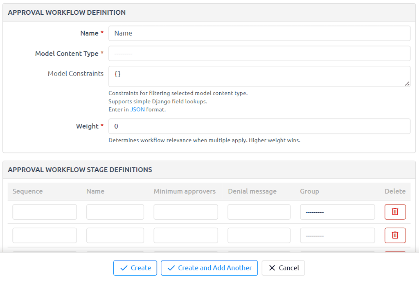Click the partially visible trash icon at the bottom

[x=395, y=252]
